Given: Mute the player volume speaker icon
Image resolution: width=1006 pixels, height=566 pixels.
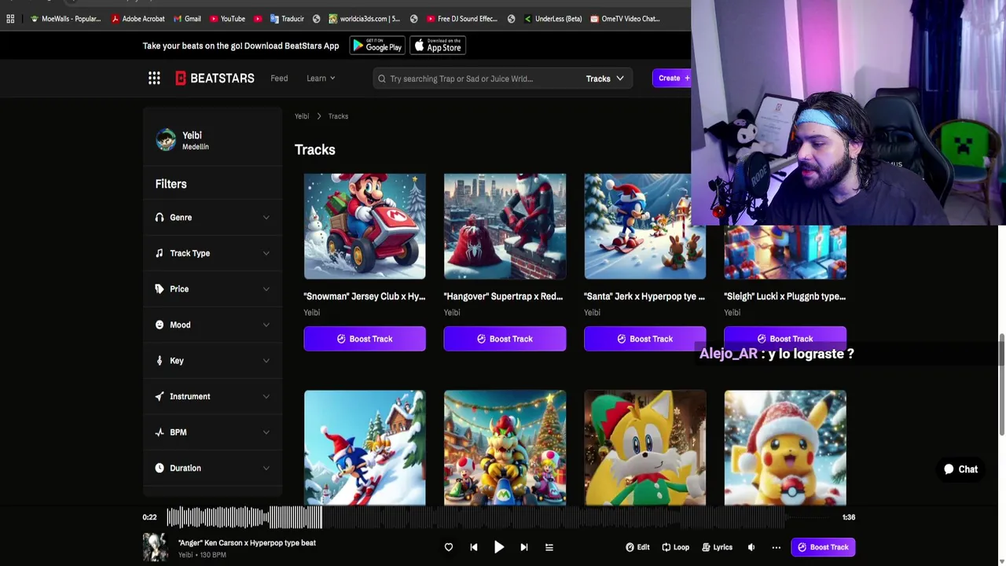Looking at the screenshot, I should click(x=751, y=547).
